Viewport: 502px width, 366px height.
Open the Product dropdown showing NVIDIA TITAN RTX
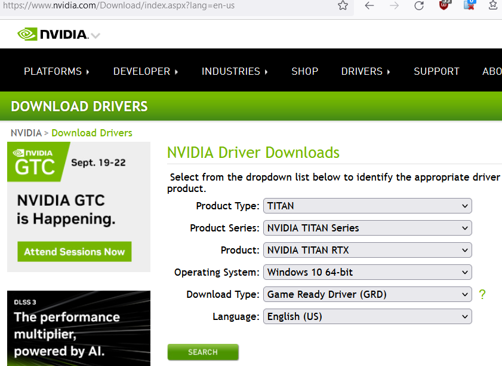[x=368, y=250]
